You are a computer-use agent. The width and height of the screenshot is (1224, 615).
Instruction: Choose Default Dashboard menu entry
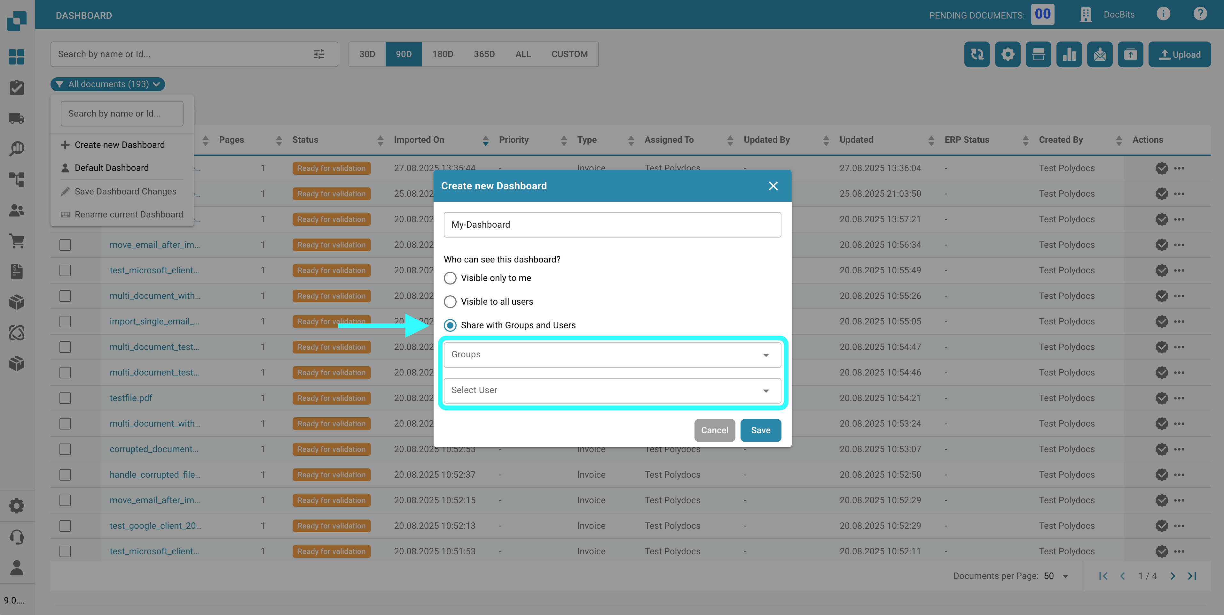point(111,168)
